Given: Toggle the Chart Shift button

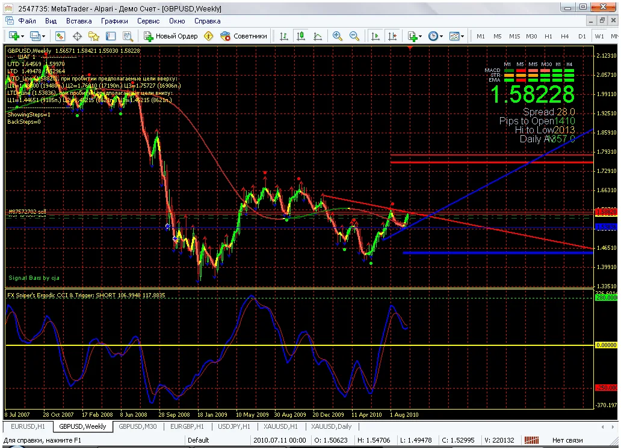Looking at the screenshot, I should (x=392, y=36).
